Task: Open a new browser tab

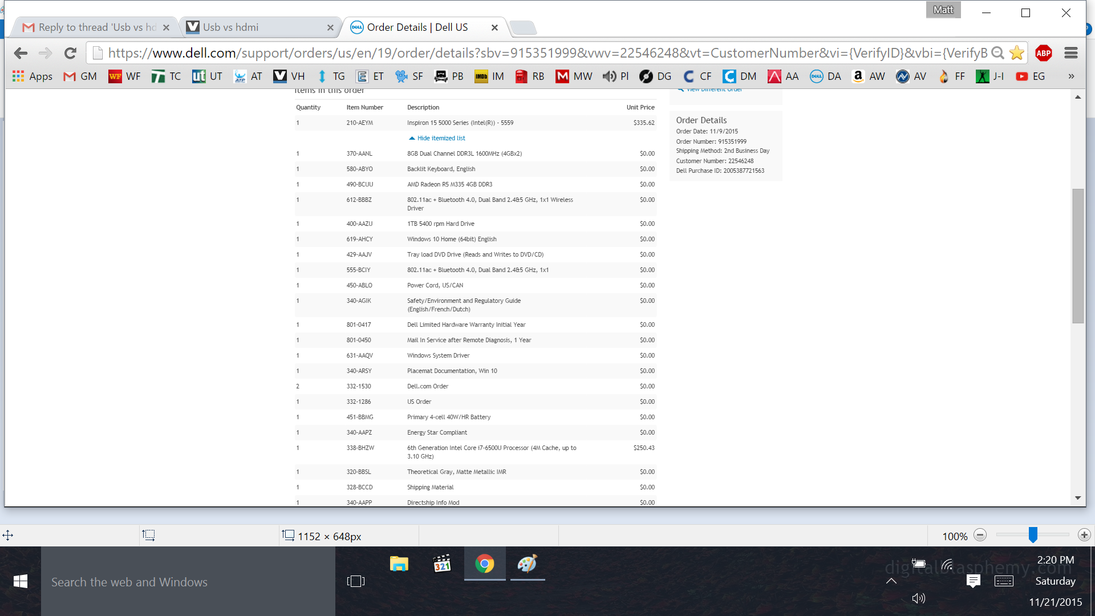Action: [x=522, y=27]
